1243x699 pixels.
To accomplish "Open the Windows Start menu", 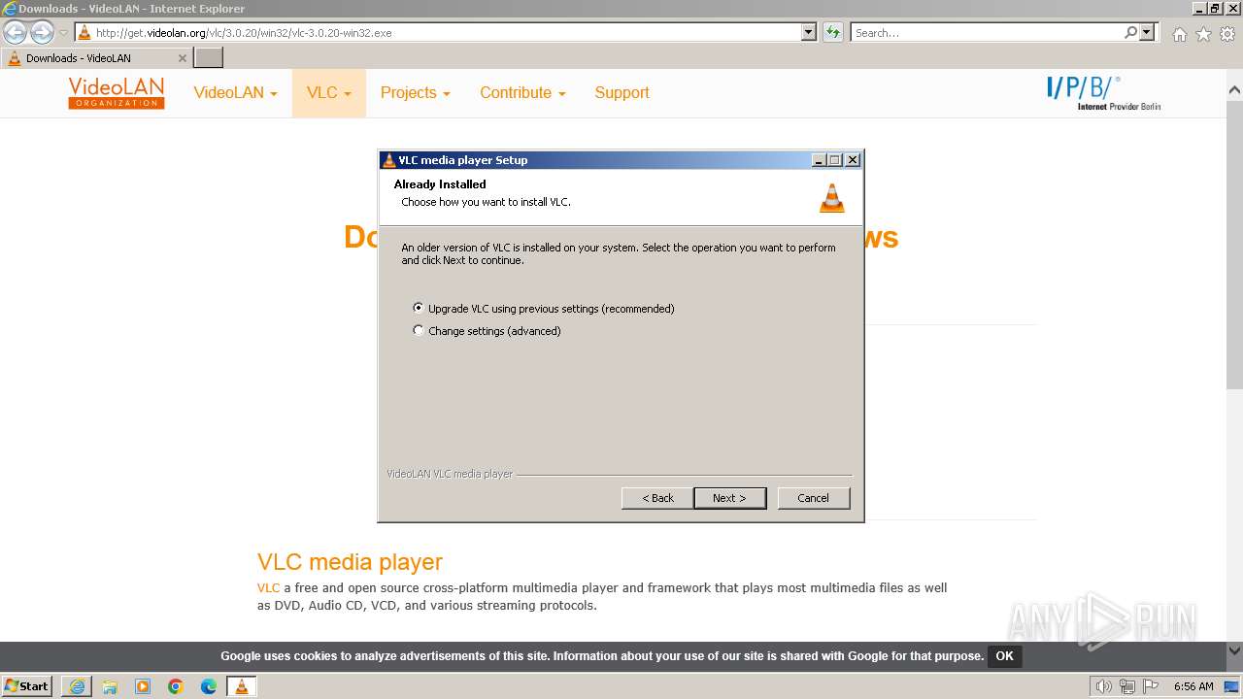I will (26, 686).
